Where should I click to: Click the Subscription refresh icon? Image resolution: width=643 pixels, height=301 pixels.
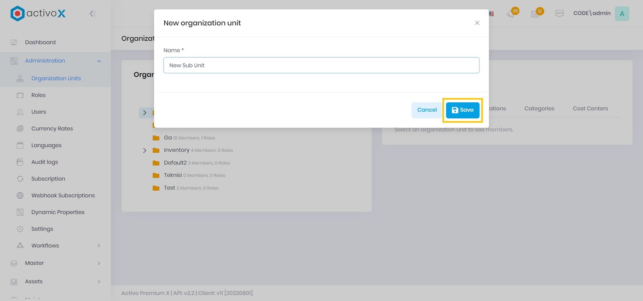tap(20, 179)
